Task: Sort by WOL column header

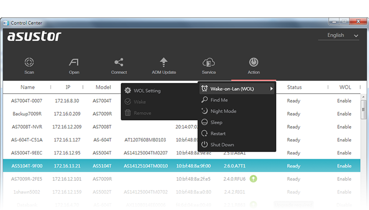Action: [345, 87]
